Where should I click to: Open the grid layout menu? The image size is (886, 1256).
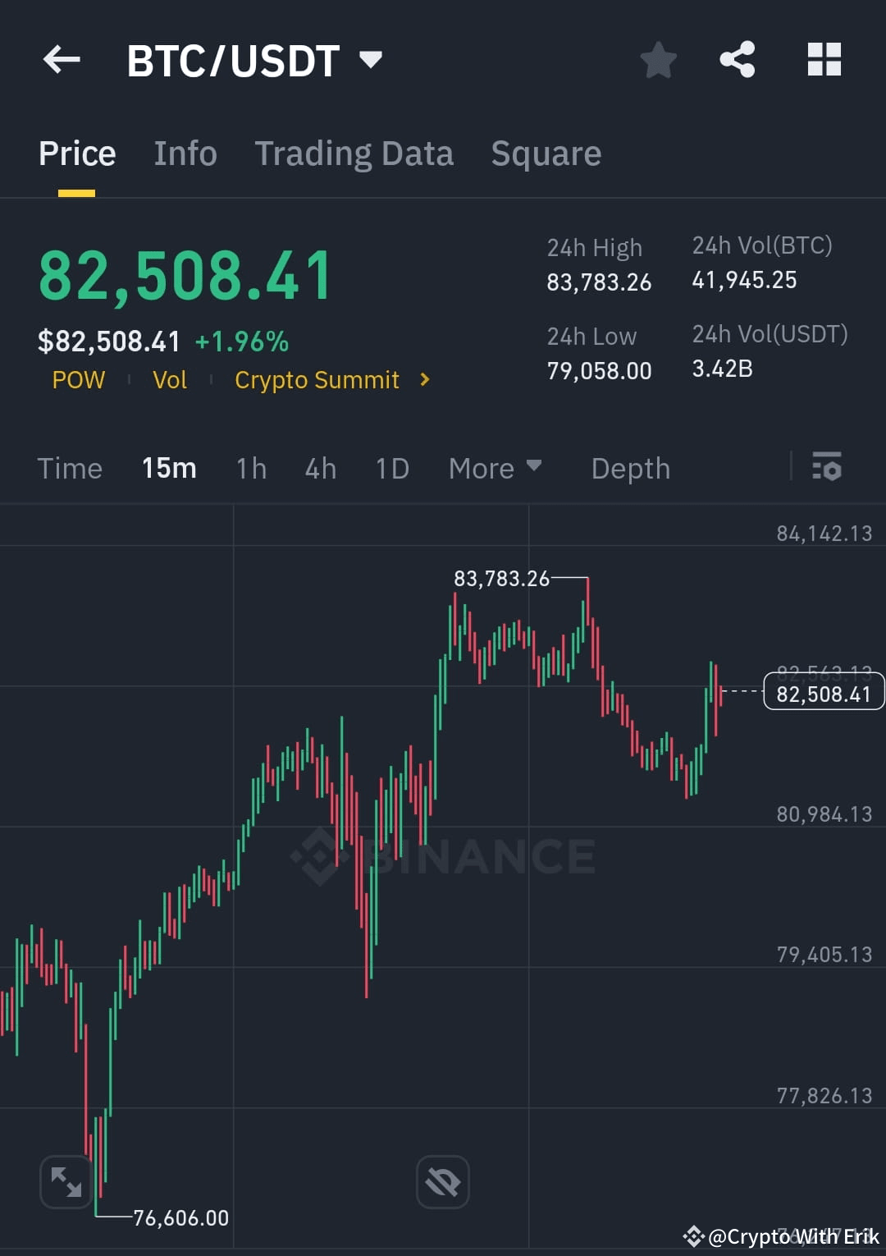tap(824, 59)
